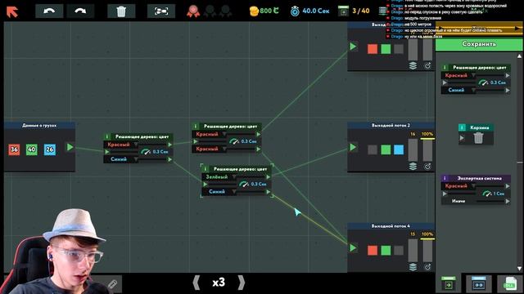
Task: Click the orange back arrow icon
Action: coord(12,11)
